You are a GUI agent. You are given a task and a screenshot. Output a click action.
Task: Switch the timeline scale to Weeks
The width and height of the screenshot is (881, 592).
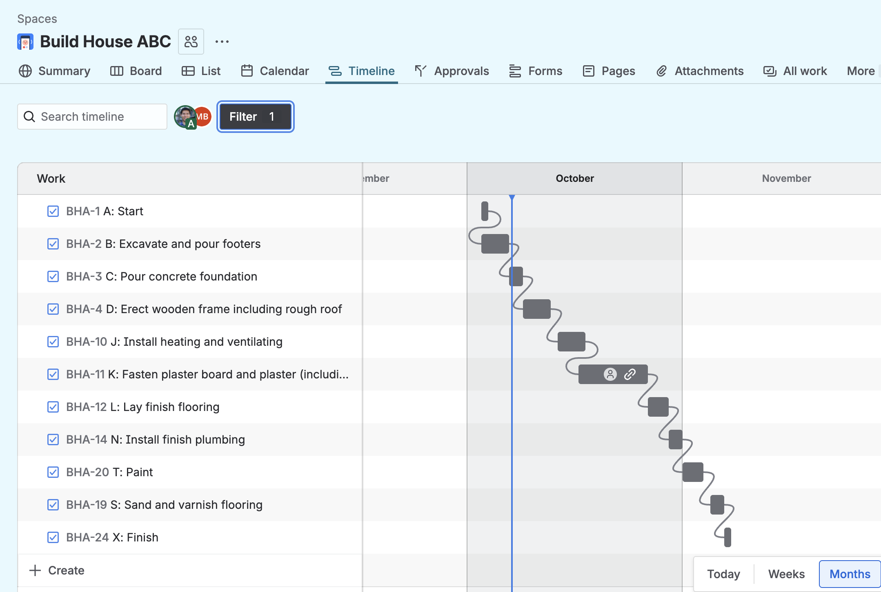tap(786, 574)
